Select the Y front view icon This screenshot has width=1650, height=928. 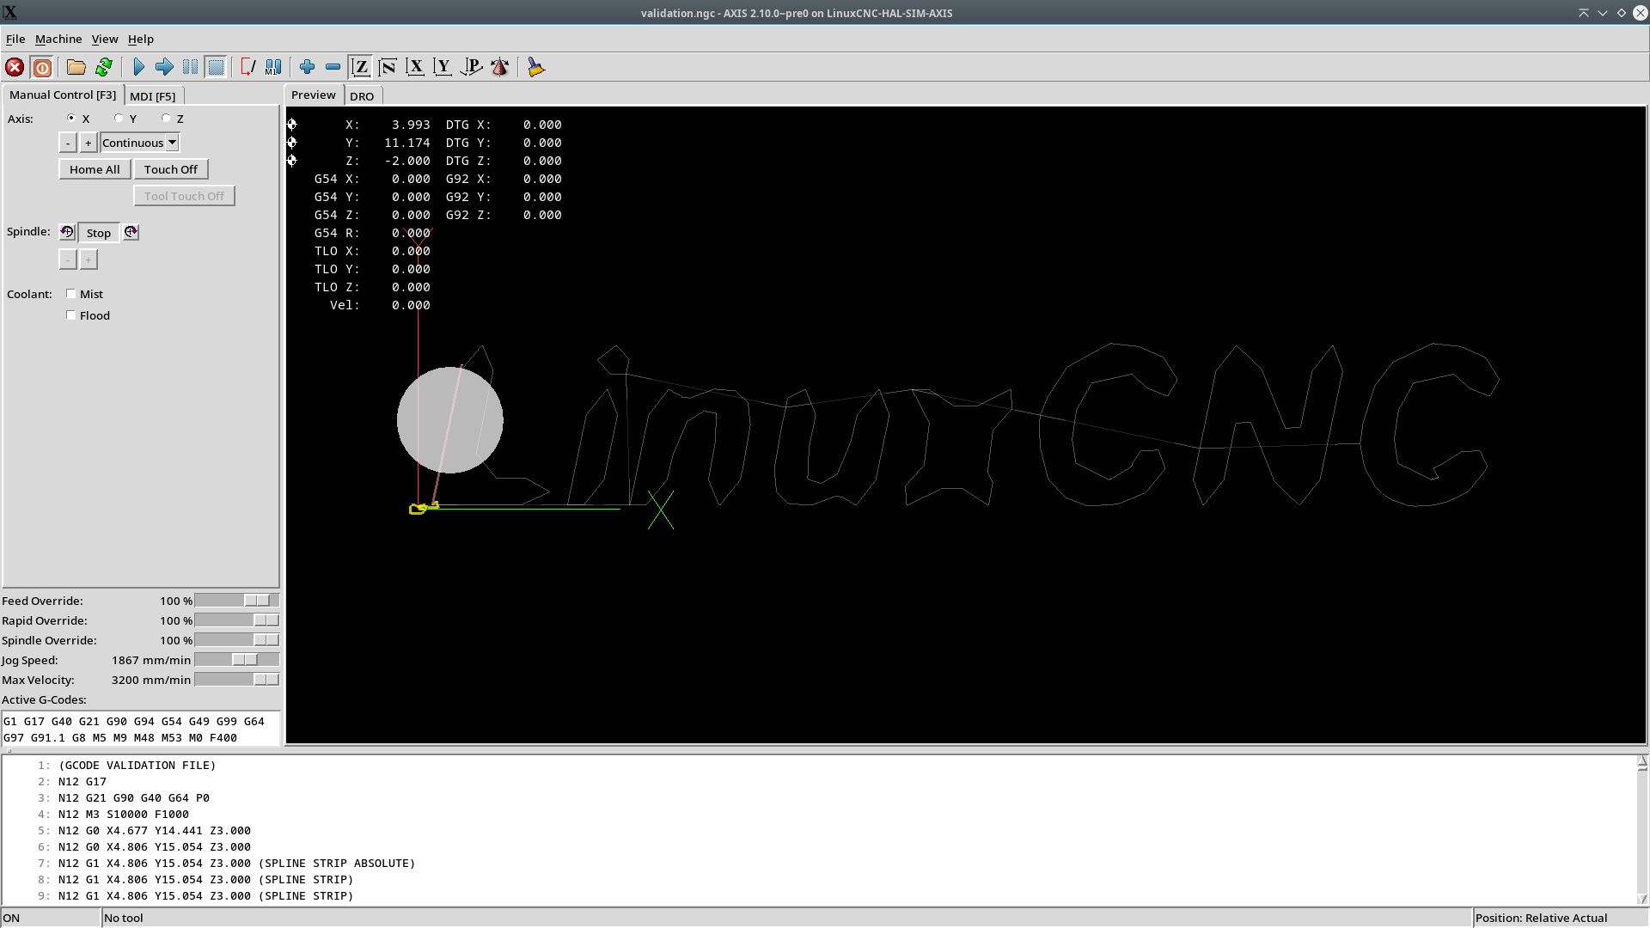coord(443,67)
